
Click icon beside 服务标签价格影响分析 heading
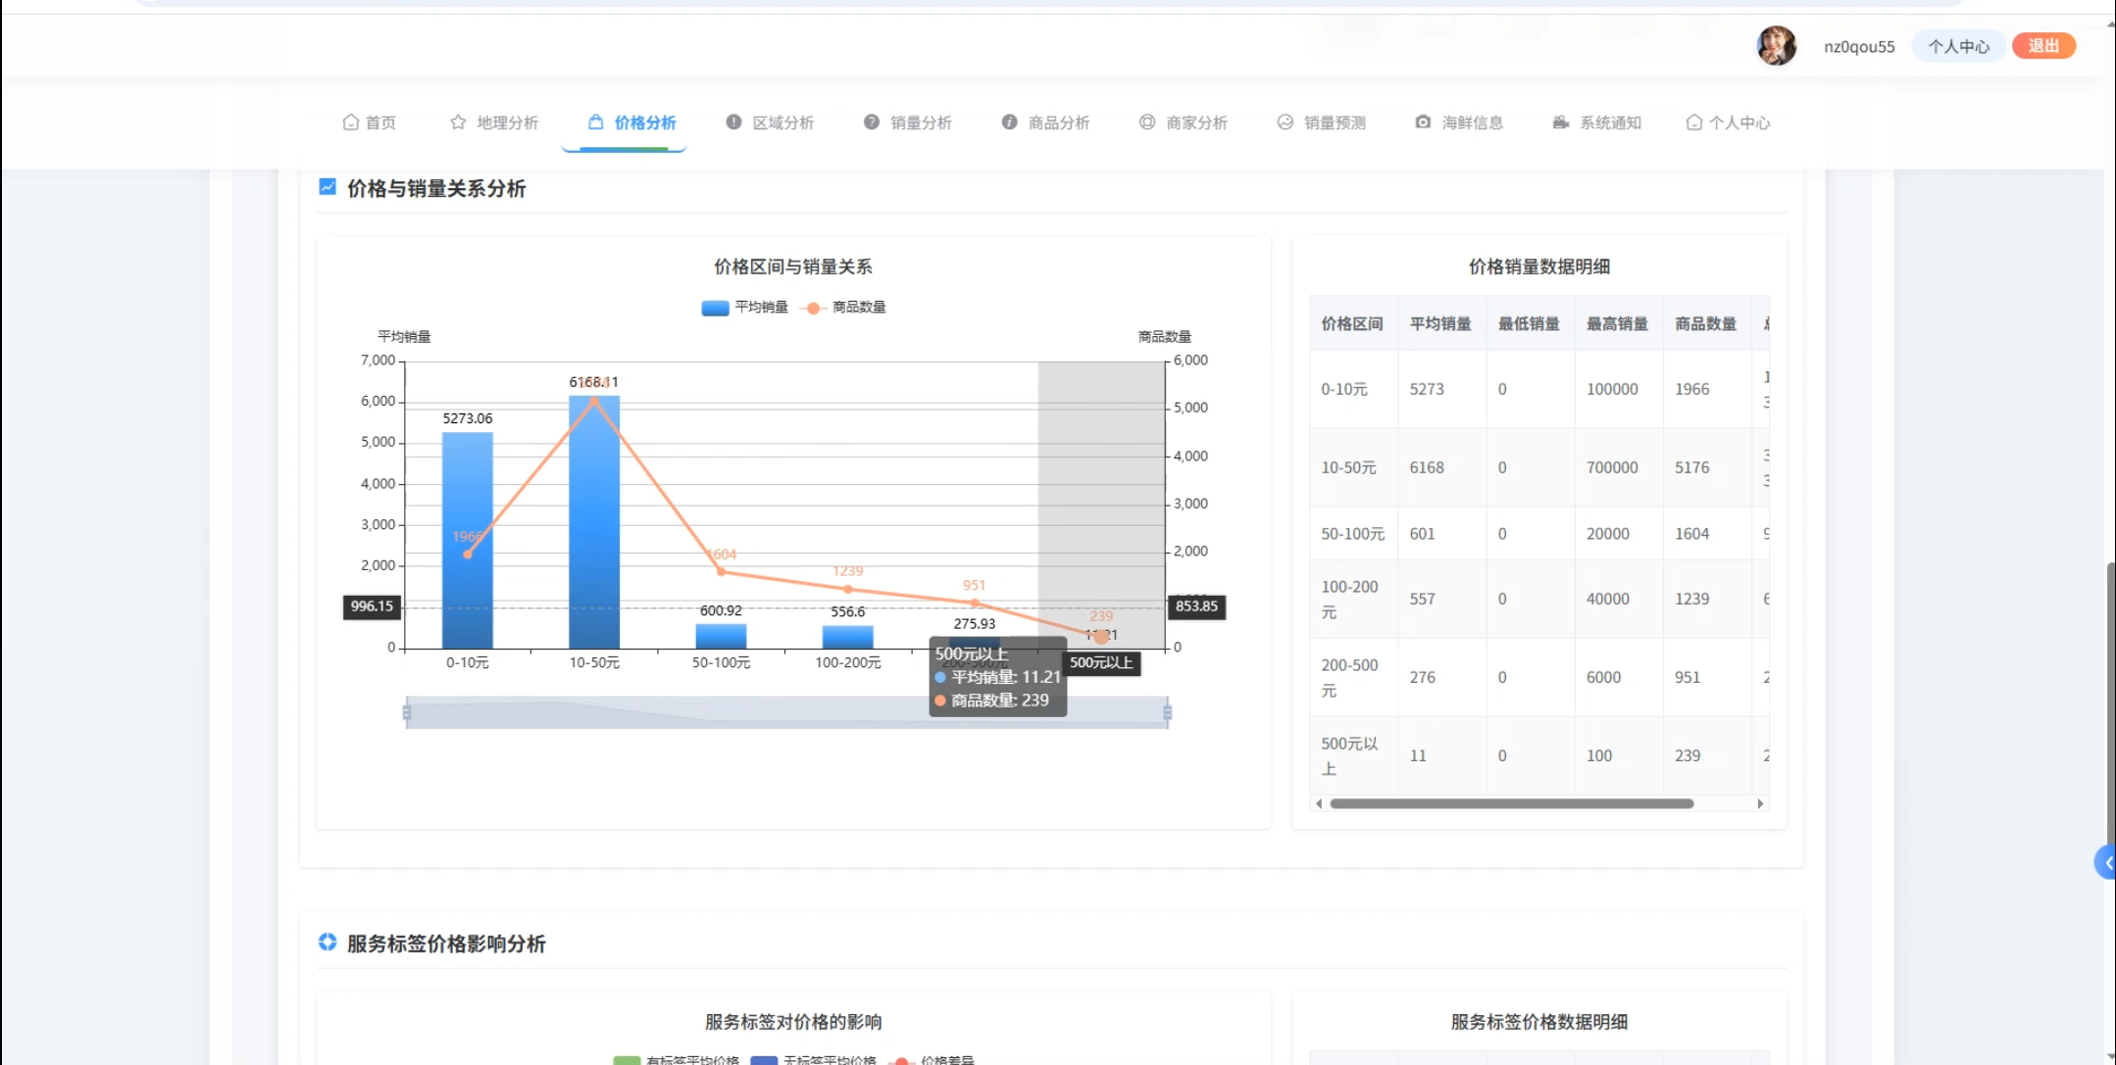tap(327, 943)
